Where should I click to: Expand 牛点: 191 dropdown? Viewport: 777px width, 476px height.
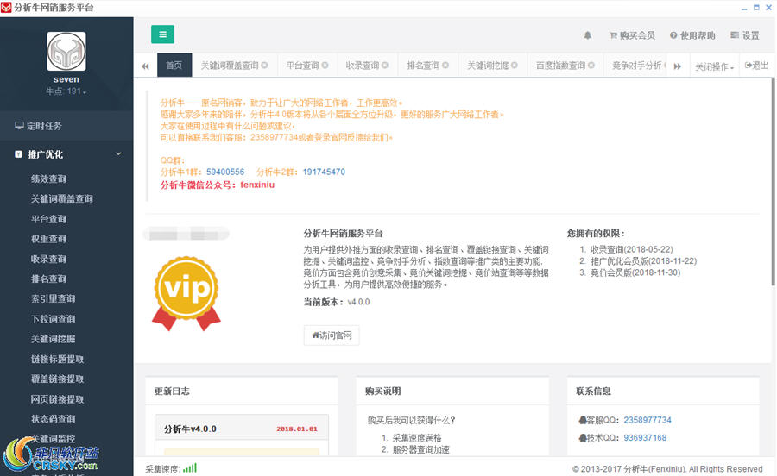tap(66, 91)
